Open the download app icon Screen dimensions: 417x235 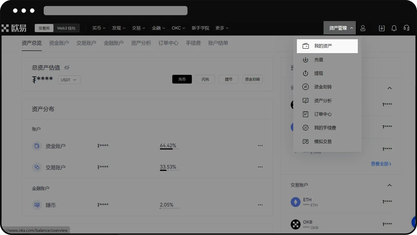[382, 28]
